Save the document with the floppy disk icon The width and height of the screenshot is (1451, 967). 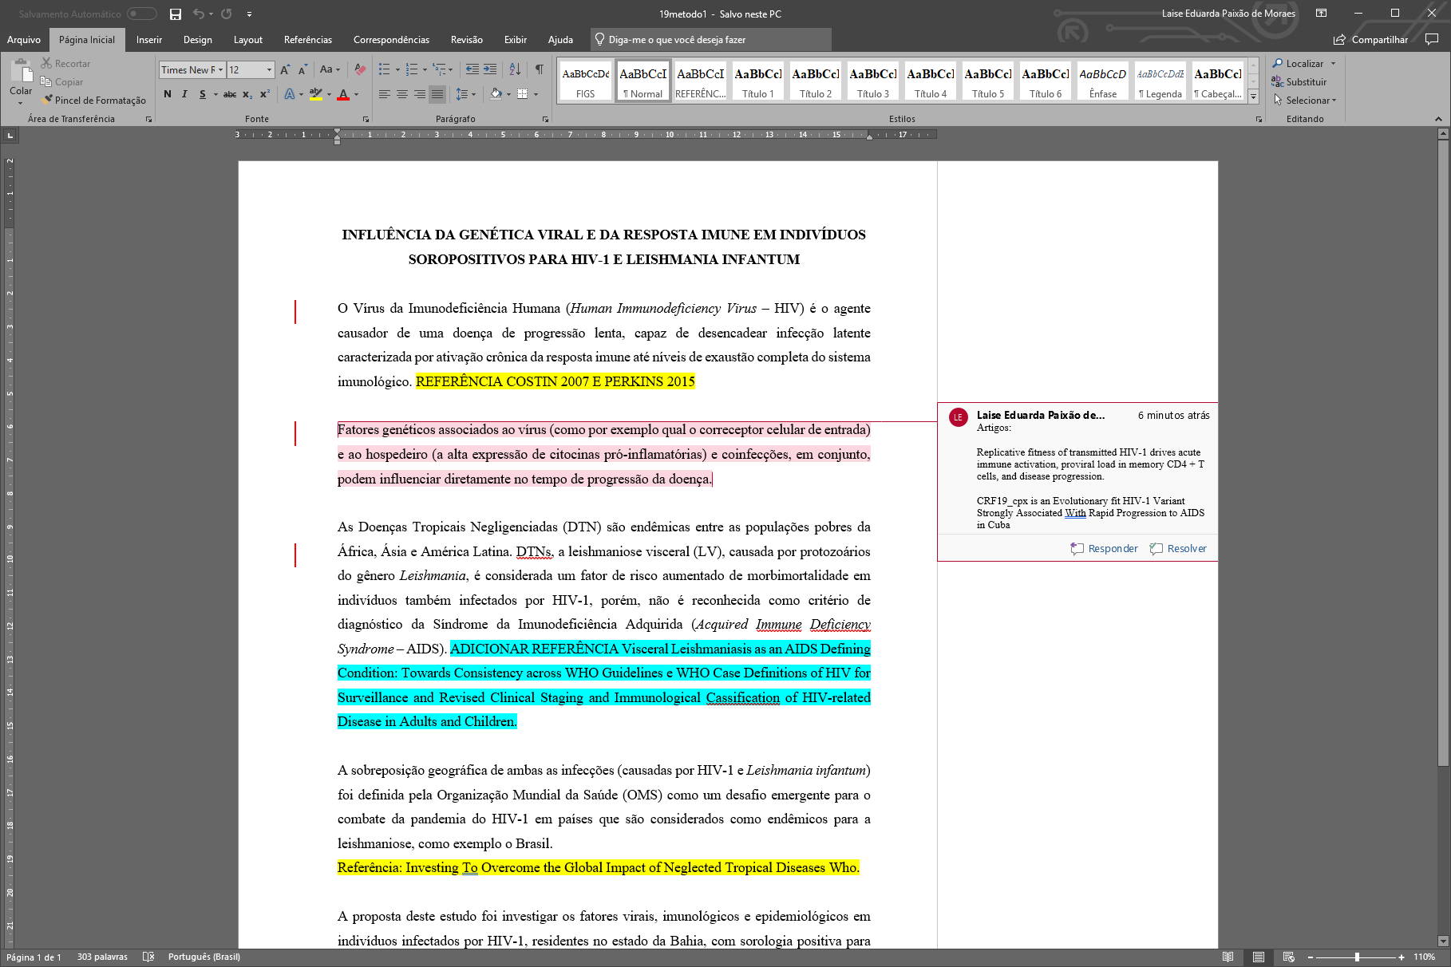point(176,14)
